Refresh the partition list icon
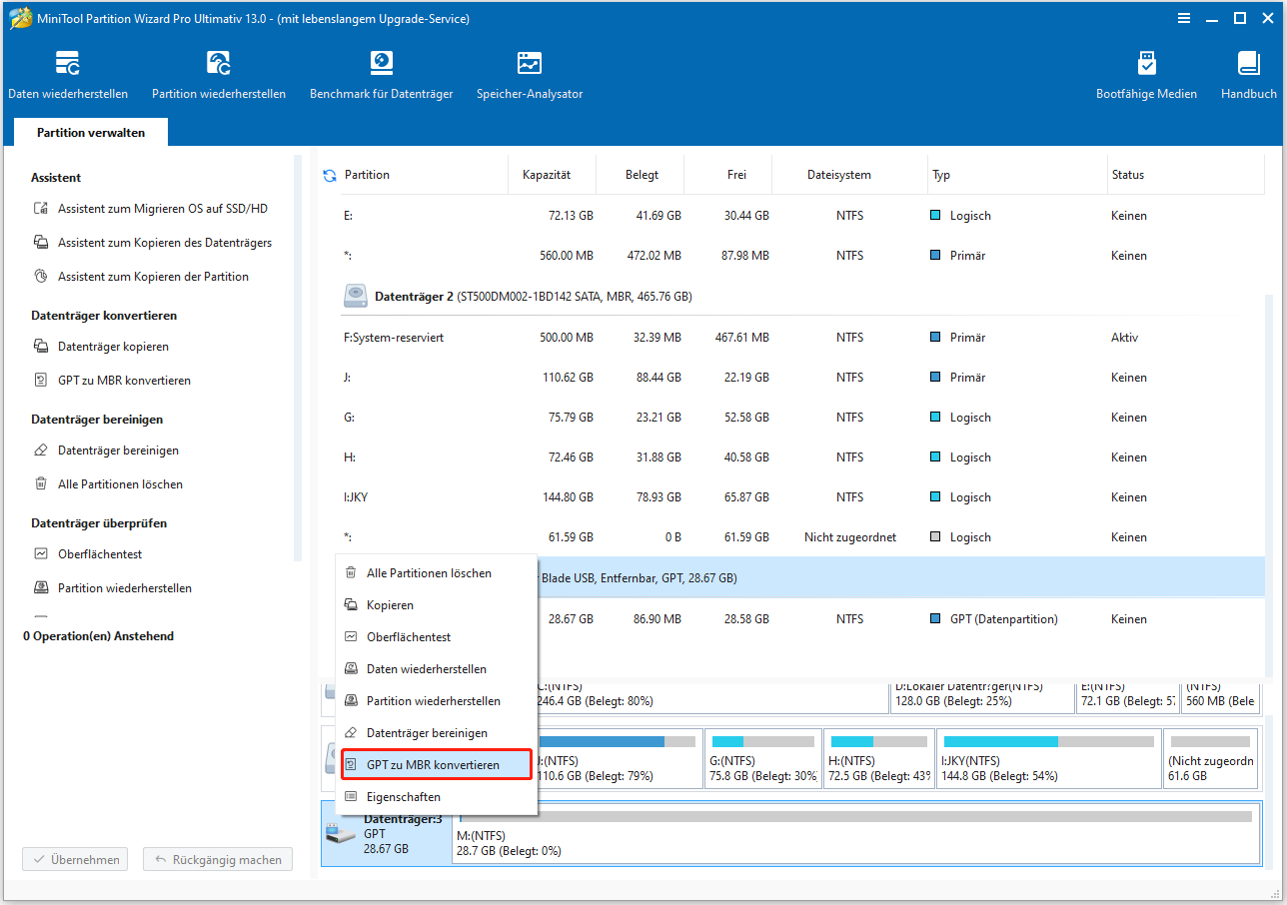This screenshot has width=1287, height=905. pos(330,176)
